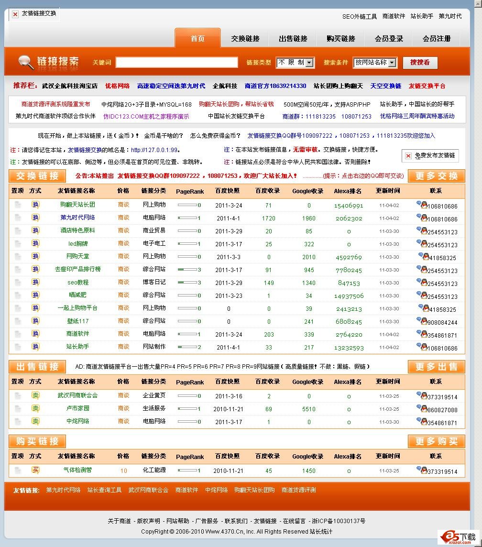Open the 优格网络三周年酬宾特惠活动 ad link

(x=417, y=116)
